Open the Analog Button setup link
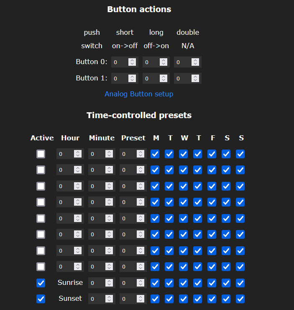Image resolution: width=294 pixels, height=310 pixels. pyautogui.click(x=139, y=94)
